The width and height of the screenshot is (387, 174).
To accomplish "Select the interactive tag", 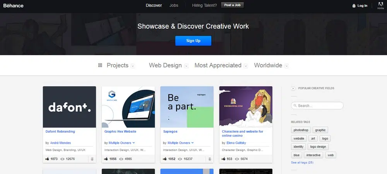I will tap(313, 155).
